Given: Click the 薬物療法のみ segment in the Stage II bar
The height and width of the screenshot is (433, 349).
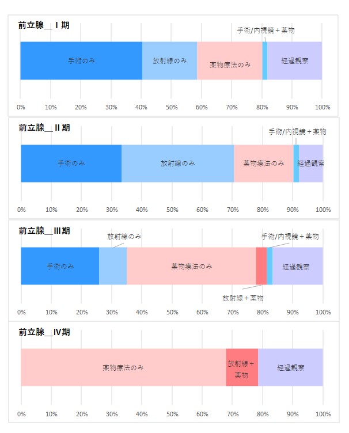Looking at the screenshot, I should click(x=264, y=164).
